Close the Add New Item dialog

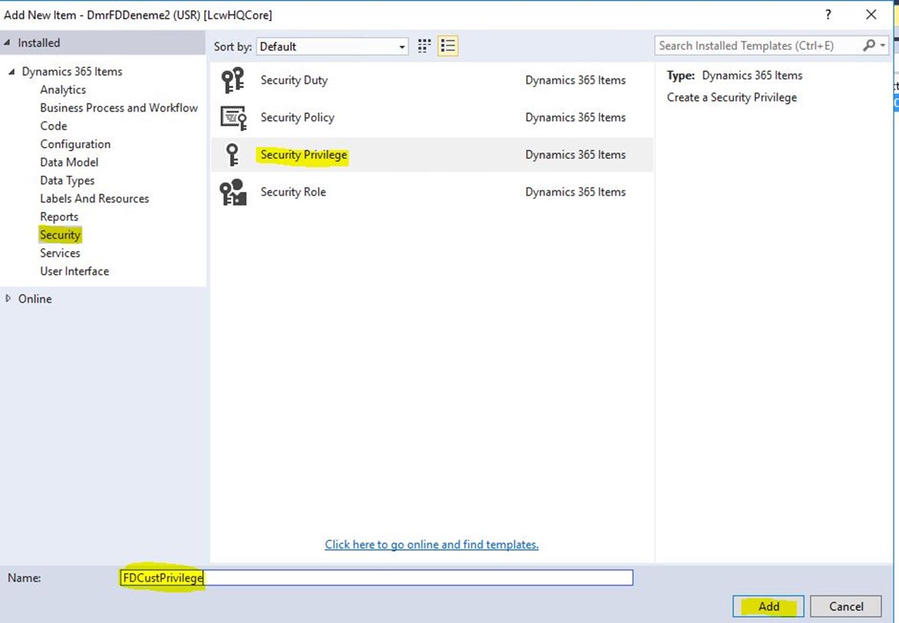871,15
